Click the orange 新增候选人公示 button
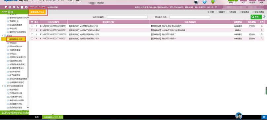The height and width of the screenshot is (120, 267). tap(37, 12)
